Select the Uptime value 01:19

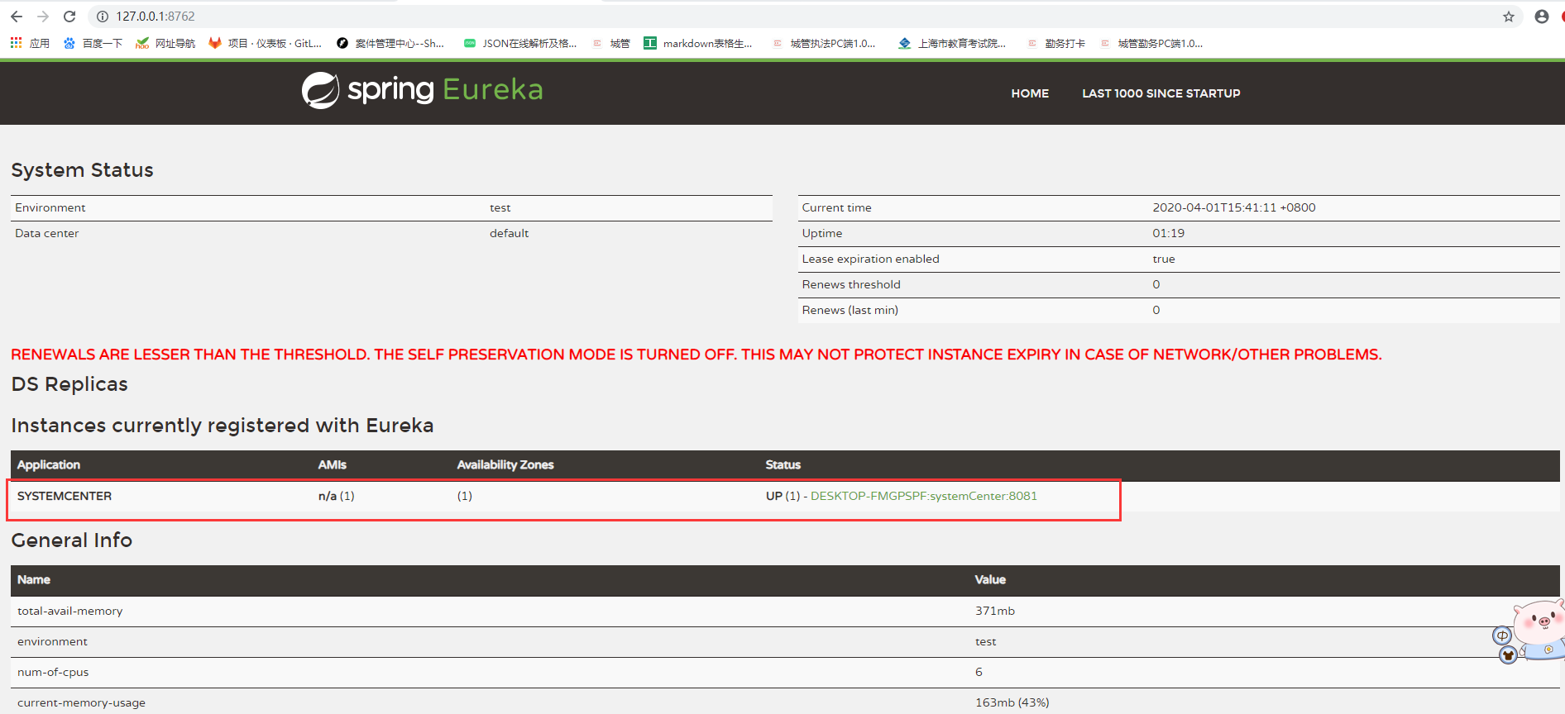click(1169, 233)
